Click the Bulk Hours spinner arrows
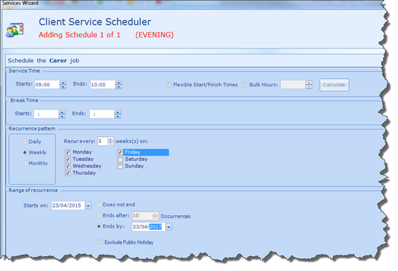The image size is (398, 271). pos(309,85)
